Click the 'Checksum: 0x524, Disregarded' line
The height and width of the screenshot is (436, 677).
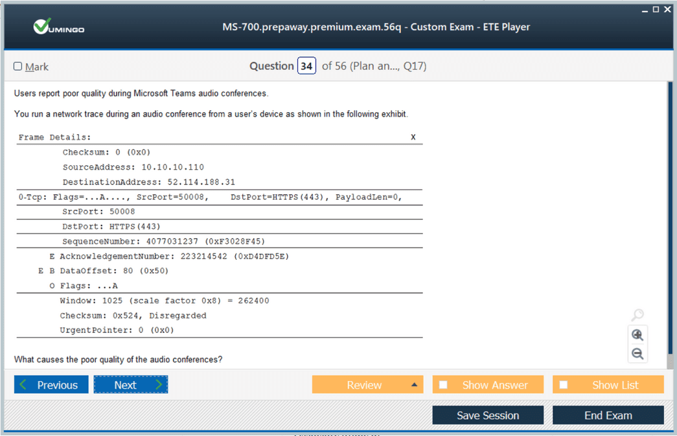133,316
